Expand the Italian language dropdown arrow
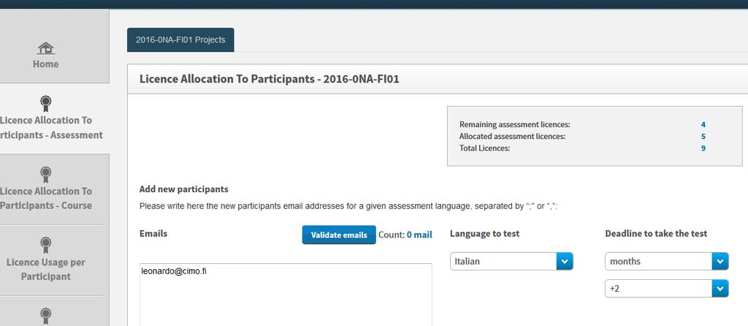Image resolution: width=748 pixels, height=326 pixels. click(565, 261)
